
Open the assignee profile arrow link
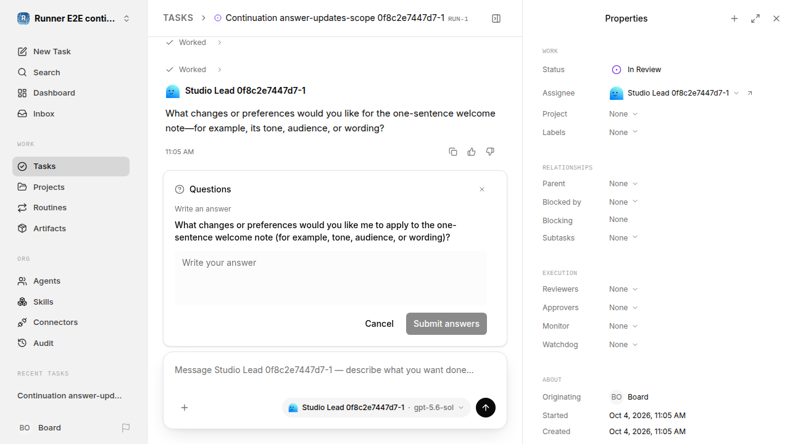750,93
